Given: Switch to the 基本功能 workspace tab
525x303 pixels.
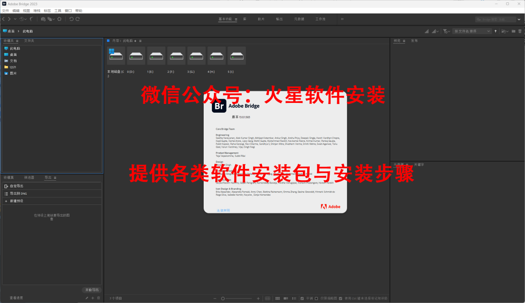Looking at the screenshot, I should 225,19.
